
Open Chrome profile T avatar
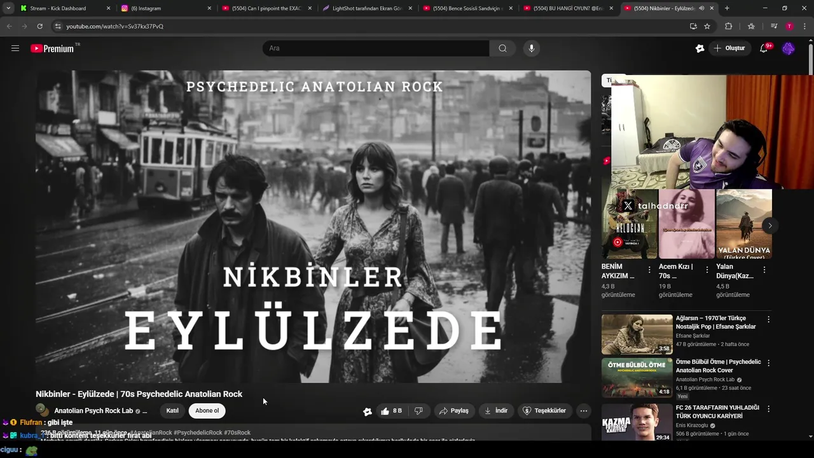tap(789, 26)
